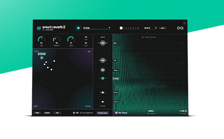This screenshot has height=139, width=224.
Task: Select the Vocals diamond node in the distance lane
Action: click(x=103, y=102)
